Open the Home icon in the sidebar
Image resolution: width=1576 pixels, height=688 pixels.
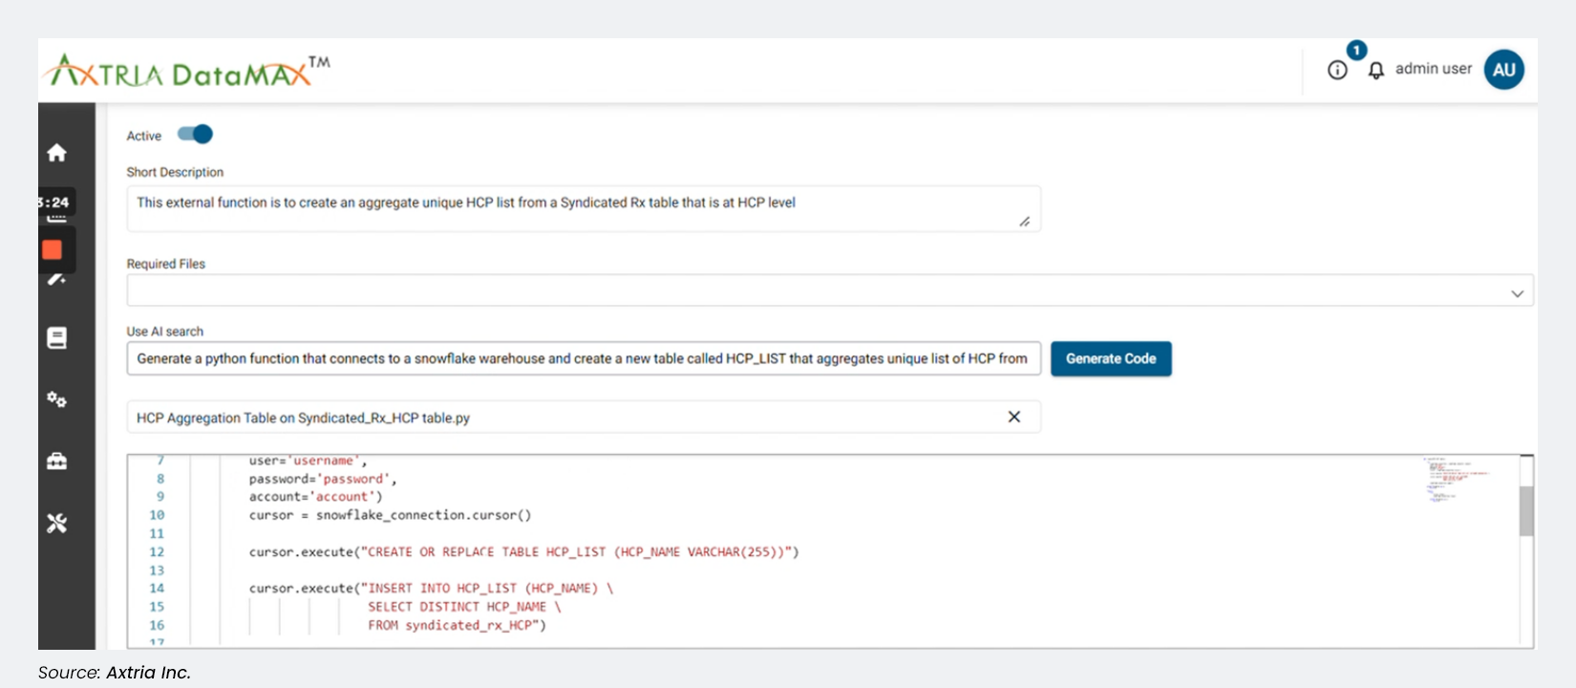pos(57,153)
